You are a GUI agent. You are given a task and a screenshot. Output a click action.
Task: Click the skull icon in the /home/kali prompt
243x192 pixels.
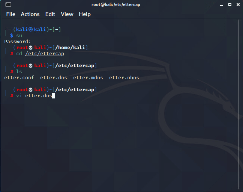[31, 48]
